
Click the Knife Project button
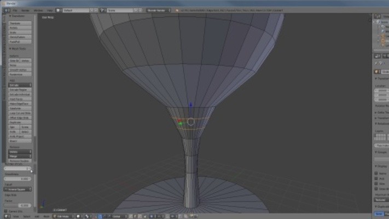[x=20, y=136]
